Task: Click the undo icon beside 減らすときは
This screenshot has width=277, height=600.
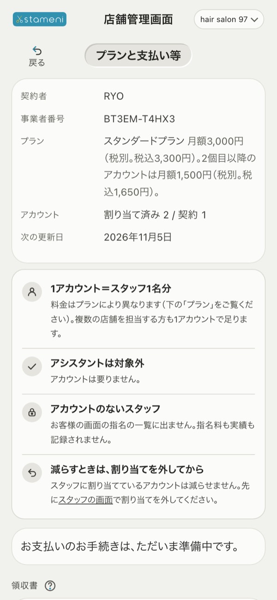Action: click(x=32, y=472)
